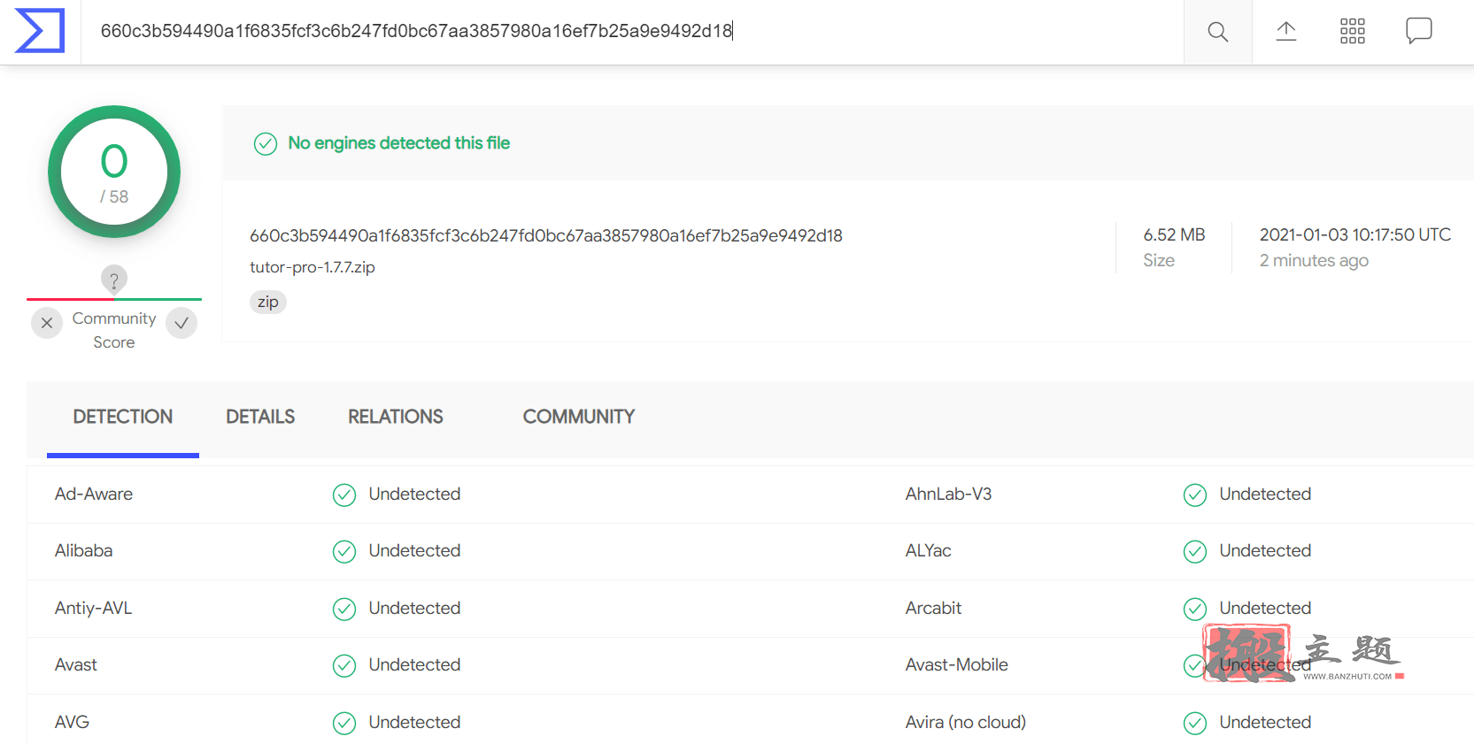Screen dimensions: 1474x744
Task: Select the AVG undetected check icon
Action: click(344, 723)
